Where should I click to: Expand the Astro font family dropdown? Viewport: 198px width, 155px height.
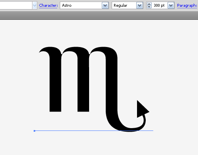pos(105,6)
